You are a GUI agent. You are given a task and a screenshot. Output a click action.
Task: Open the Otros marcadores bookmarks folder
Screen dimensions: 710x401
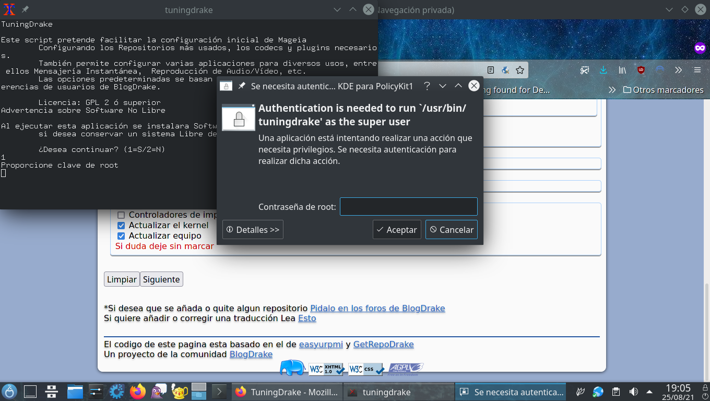663,90
